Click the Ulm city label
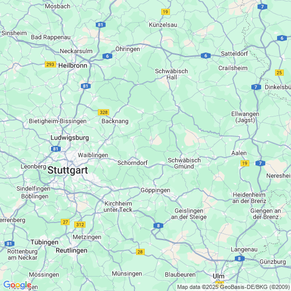 [218, 276]
